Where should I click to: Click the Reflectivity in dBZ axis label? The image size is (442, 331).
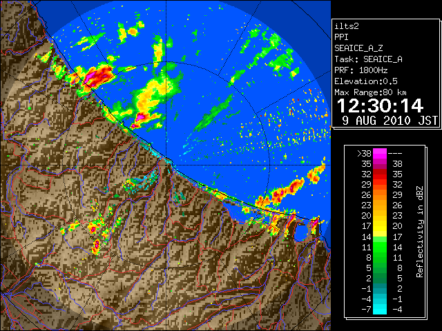click(420, 232)
